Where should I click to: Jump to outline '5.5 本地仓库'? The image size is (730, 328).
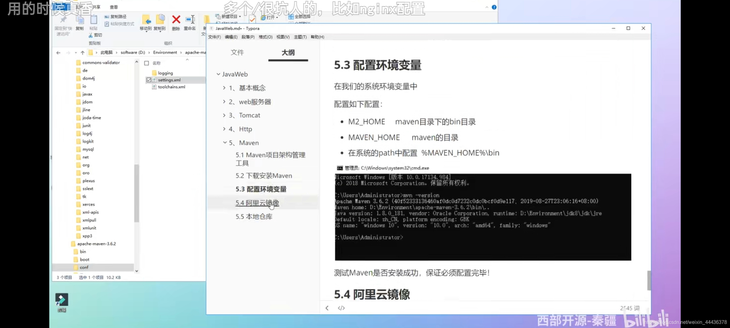click(254, 217)
